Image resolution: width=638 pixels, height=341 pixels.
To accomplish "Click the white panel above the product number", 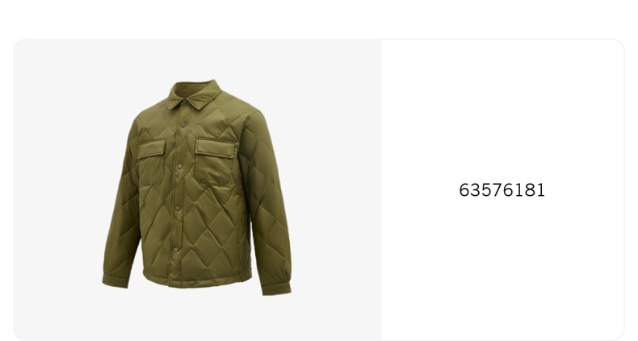I will 502,110.
